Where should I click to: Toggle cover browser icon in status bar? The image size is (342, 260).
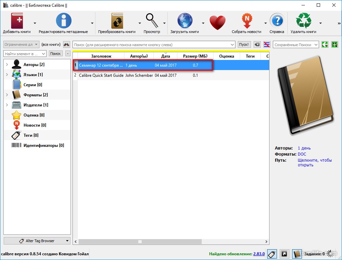tap(284, 254)
